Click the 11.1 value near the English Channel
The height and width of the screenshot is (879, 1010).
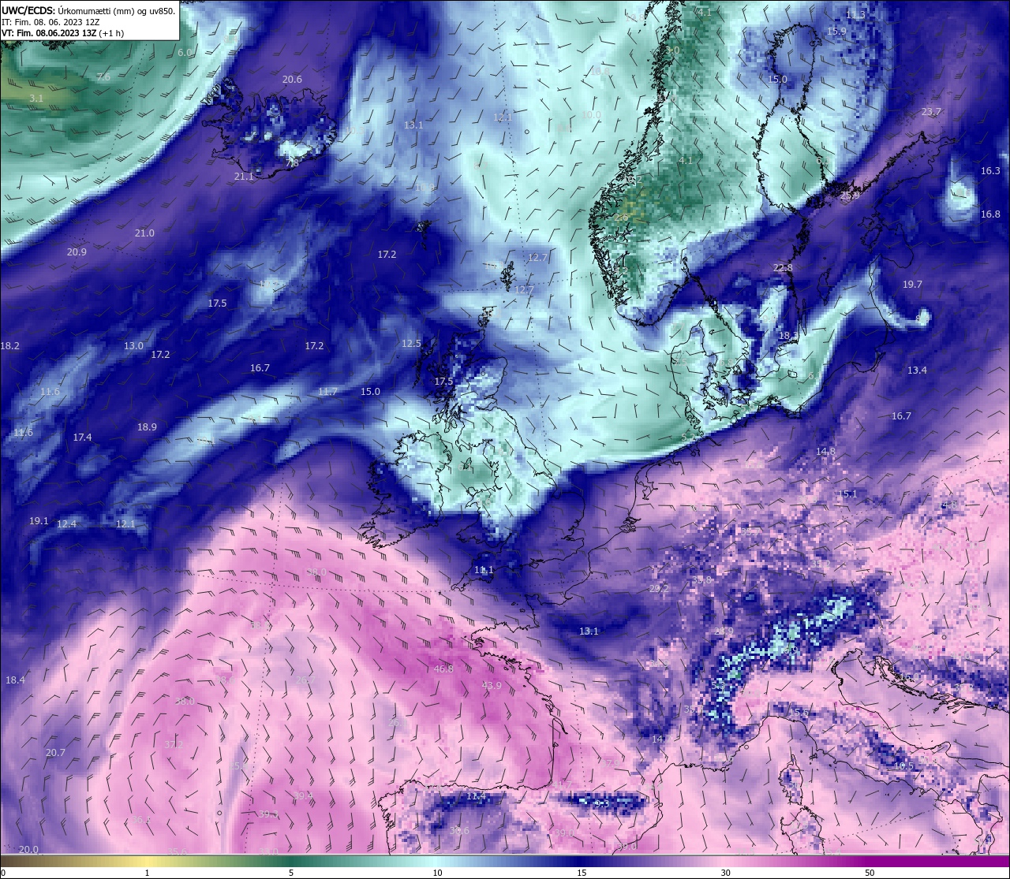(484, 569)
